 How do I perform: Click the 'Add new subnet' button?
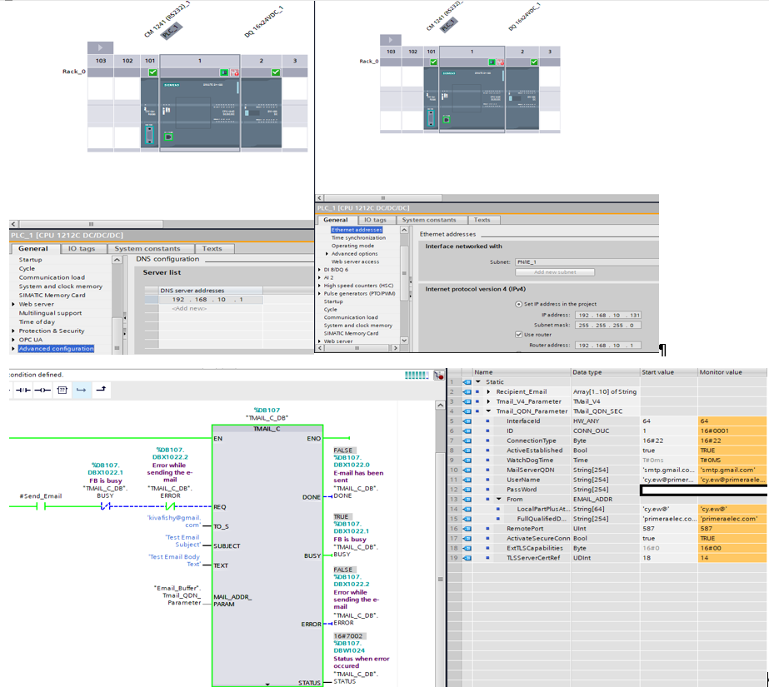[555, 272]
